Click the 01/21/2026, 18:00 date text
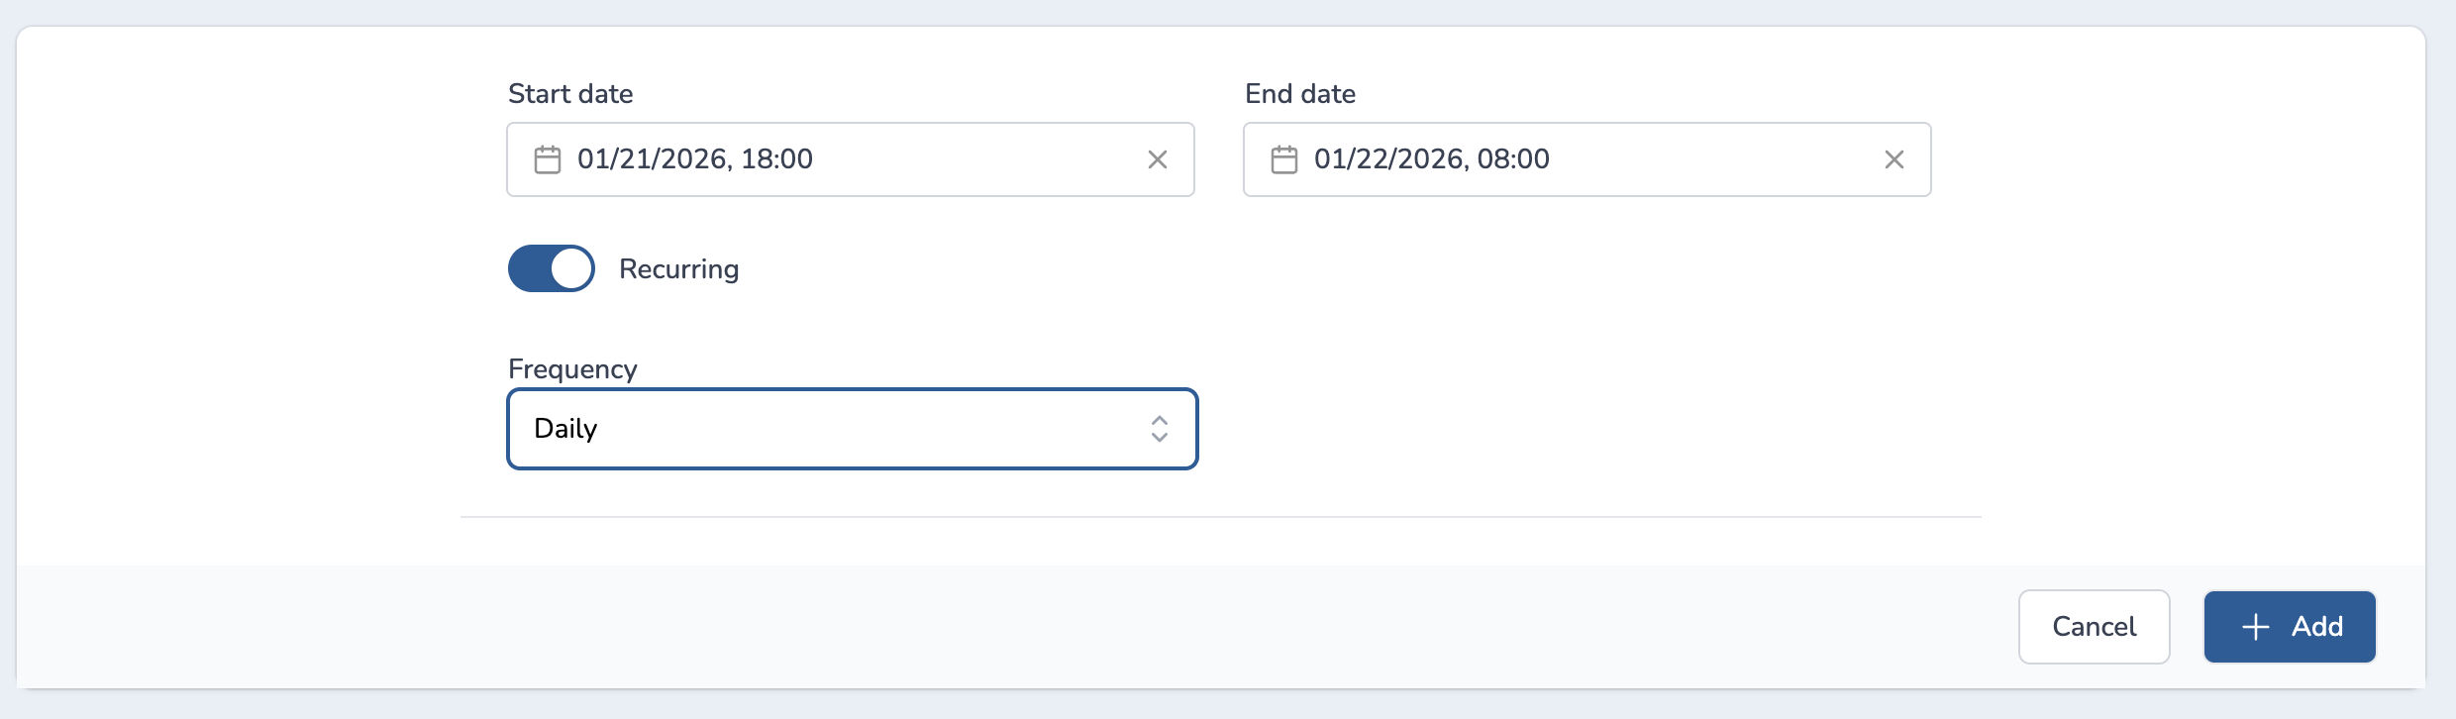This screenshot has height=719, width=2456. (x=694, y=159)
